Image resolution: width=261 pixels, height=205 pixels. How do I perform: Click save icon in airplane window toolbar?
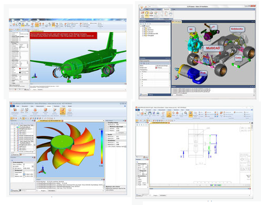click(x=20, y=25)
